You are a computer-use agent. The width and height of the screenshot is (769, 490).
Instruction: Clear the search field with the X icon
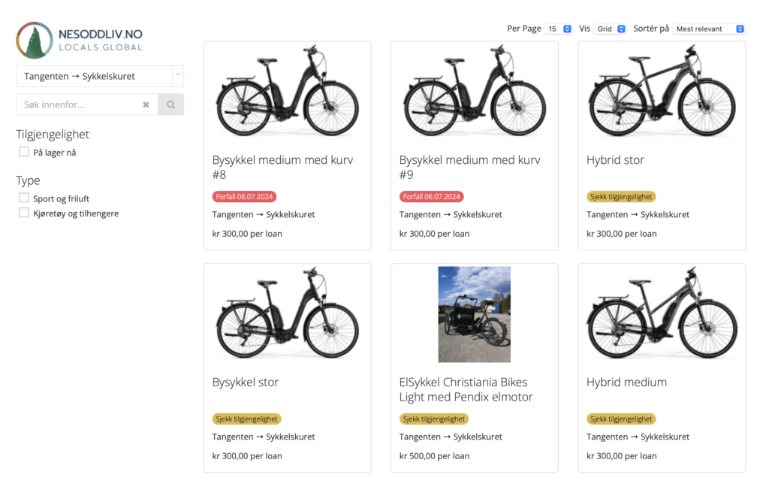146,104
